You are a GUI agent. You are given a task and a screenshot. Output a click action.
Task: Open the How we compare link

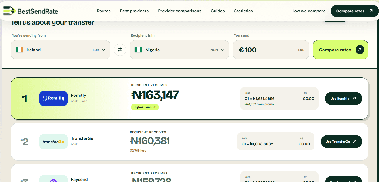pos(308,11)
